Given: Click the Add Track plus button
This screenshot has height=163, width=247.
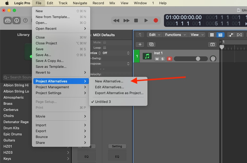Looking at the screenshot, I should [140, 44].
